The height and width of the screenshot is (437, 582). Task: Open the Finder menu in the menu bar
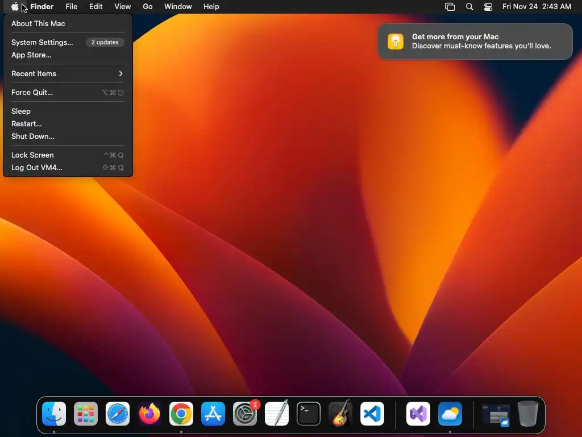[42, 7]
